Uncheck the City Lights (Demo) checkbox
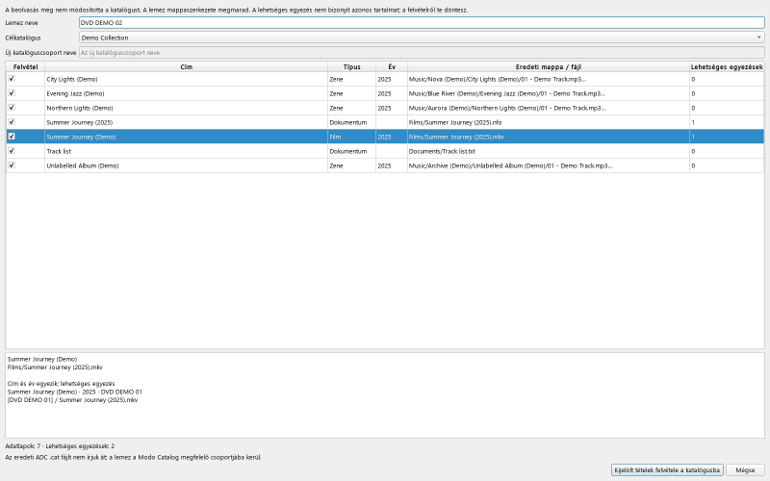The image size is (770, 481). tap(12, 79)
